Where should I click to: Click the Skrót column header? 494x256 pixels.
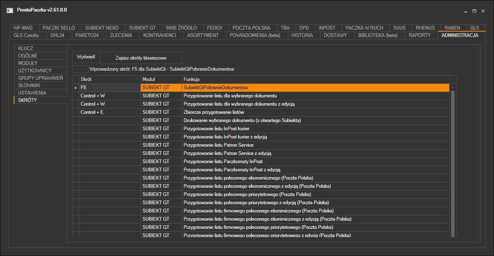(x=110, y=79)
